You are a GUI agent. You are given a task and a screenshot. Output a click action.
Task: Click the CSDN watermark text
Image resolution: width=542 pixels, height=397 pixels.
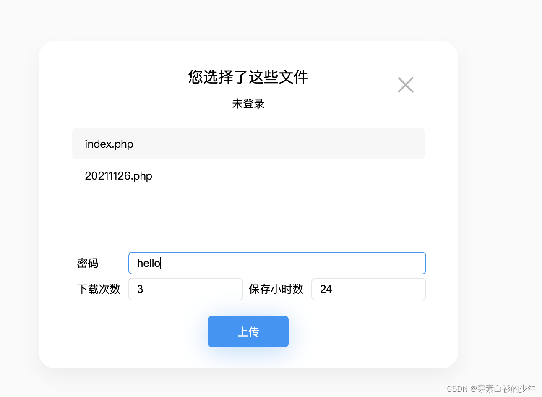[x=457, y=389]
